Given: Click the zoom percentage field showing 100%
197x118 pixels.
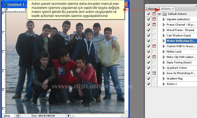Looking at the screenshot, I should (7, 116).
